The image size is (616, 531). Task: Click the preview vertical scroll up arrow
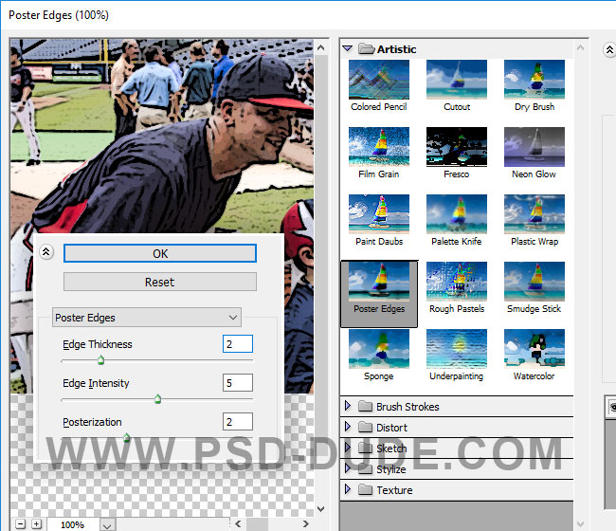click(x=321, y=48)
